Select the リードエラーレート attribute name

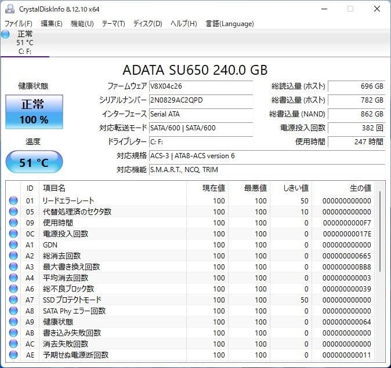(68, 201)
